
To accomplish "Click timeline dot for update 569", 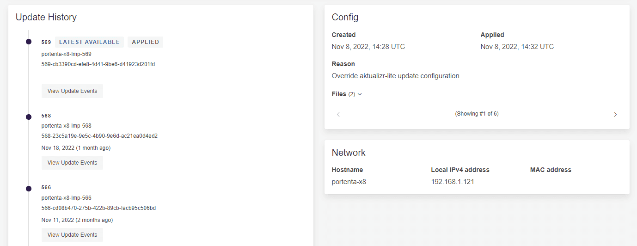I will click(29, 42).
